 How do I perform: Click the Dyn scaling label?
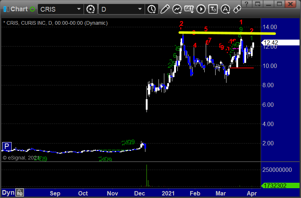click(x=8, y=193)
